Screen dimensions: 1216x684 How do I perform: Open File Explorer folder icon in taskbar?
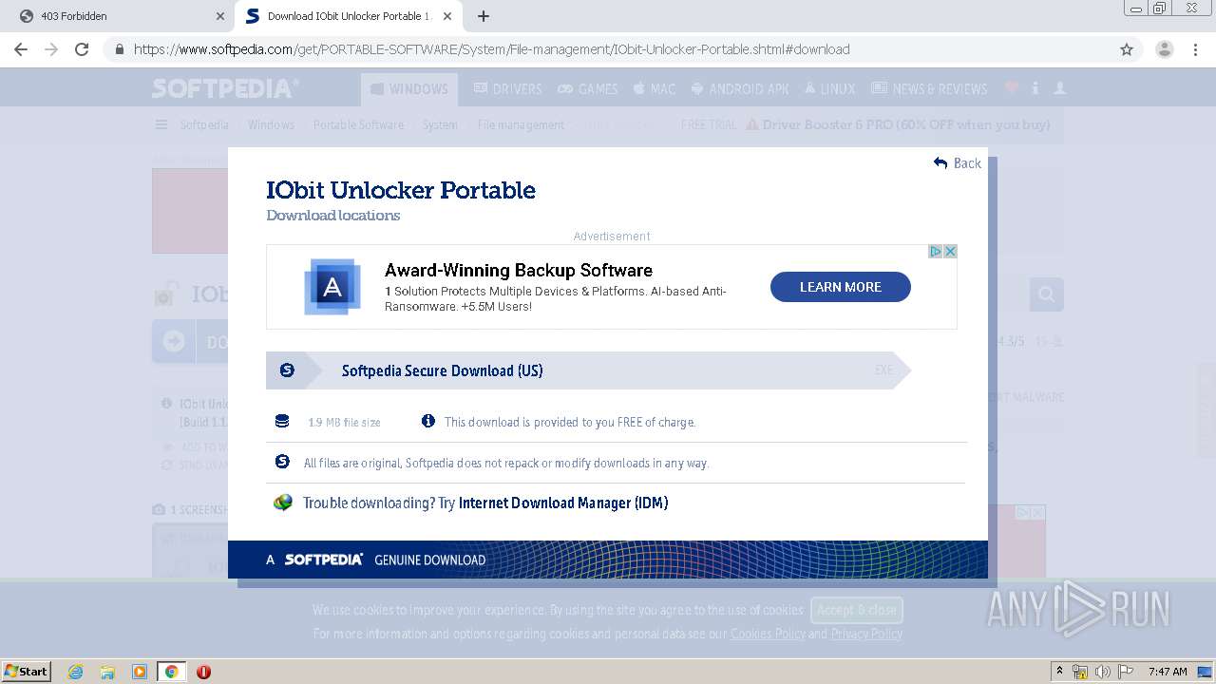coord(107,672)
